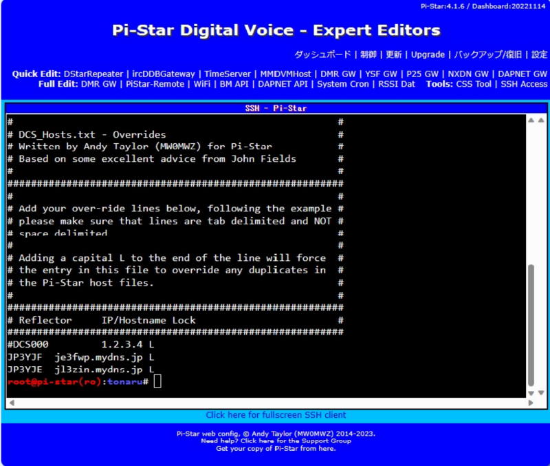Click the 'Adding a capital L' comment line
This screenshot has height=466, width=550.
click(x=166, y=258)
